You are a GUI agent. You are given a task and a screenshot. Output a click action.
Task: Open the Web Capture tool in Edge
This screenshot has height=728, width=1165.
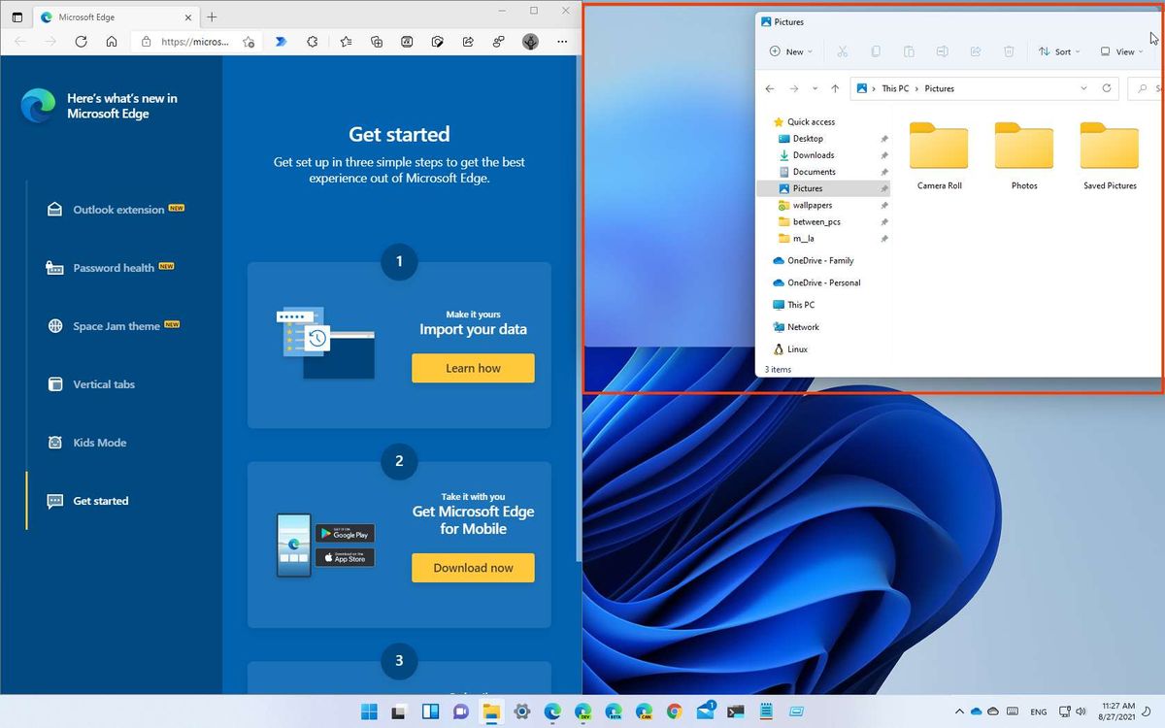tap(437, 42)
